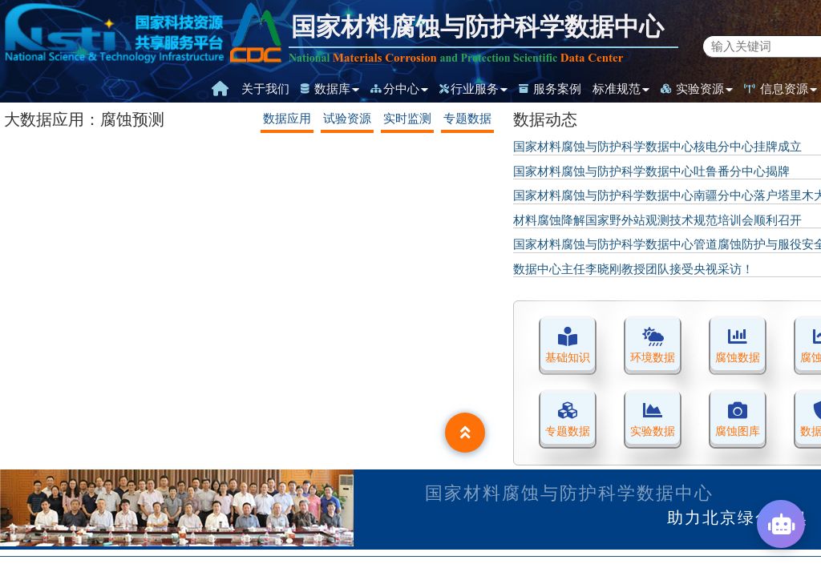
Task: Open 实验数据 using the area chart icon
Action: pyautogui.click(x=653, y=418)
